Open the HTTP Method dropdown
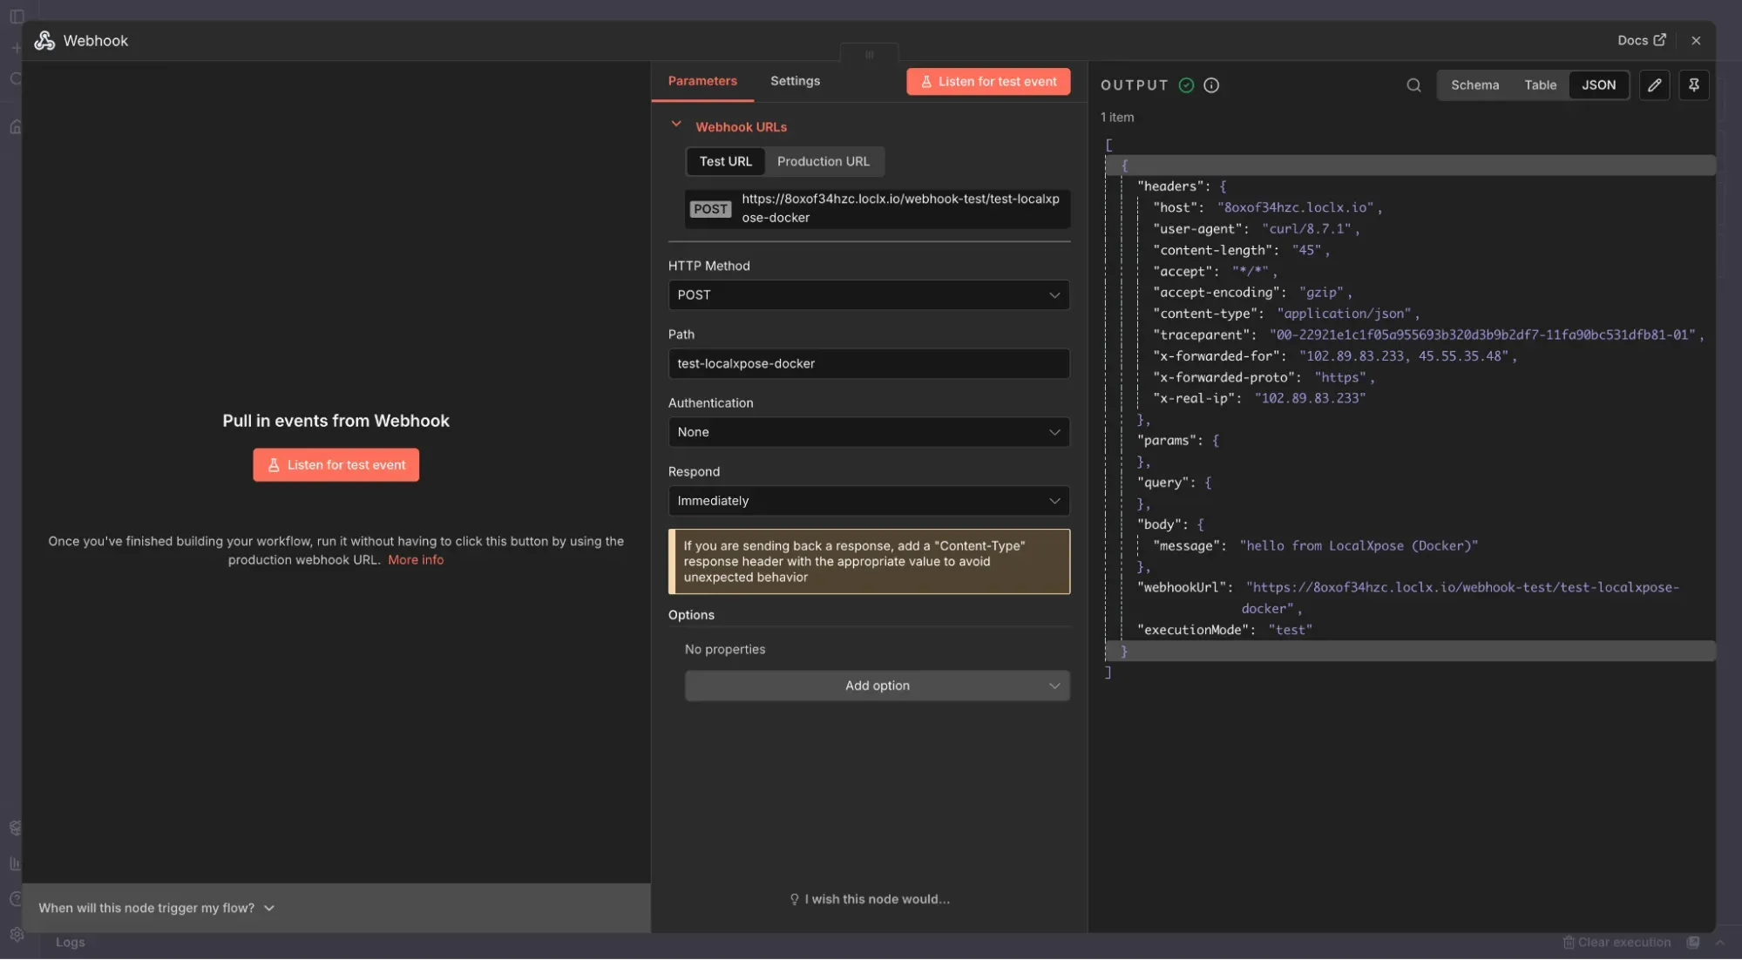Screen dimensions: 1742x960 868,294
